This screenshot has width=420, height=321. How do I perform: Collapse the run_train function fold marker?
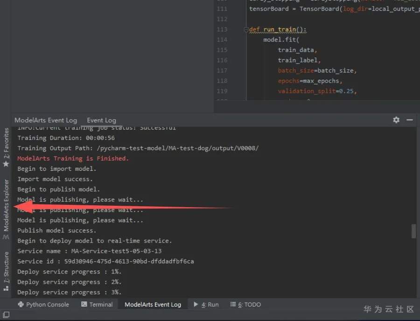tap(246, 29)
